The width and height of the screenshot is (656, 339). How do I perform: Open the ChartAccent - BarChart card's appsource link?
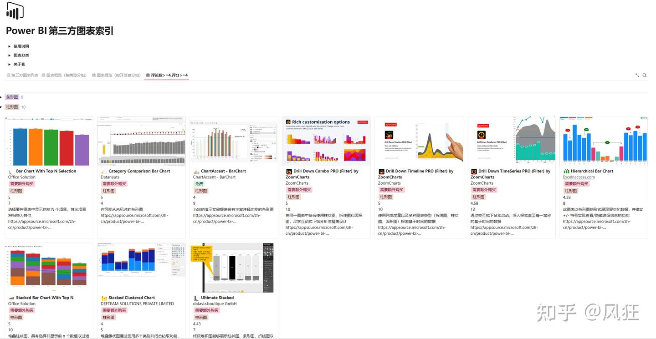tap(227, 219)
